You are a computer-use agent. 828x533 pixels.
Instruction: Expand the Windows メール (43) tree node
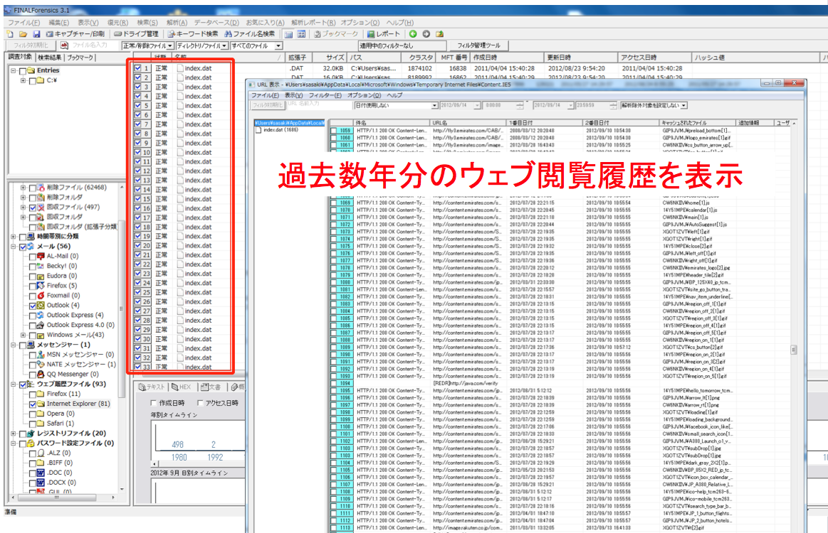23,335
